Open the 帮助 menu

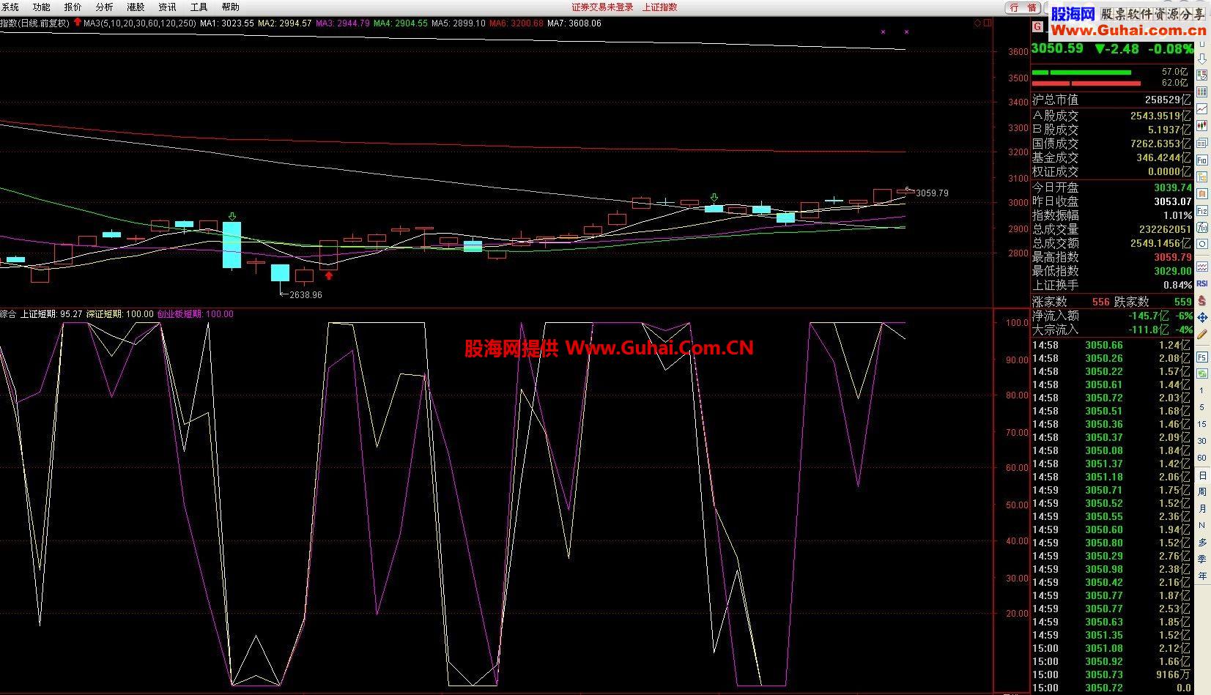[x=230, y=7]
